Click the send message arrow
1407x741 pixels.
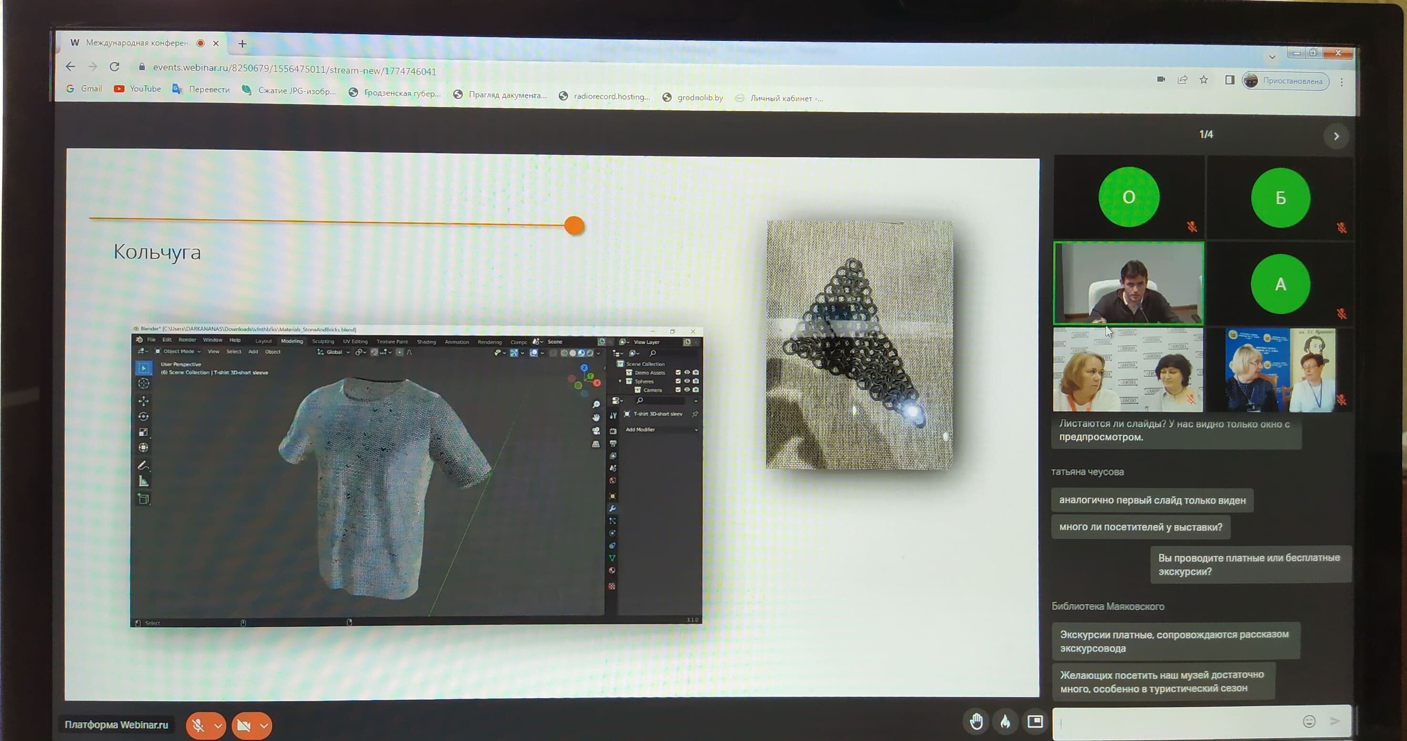coord(1335,721)
